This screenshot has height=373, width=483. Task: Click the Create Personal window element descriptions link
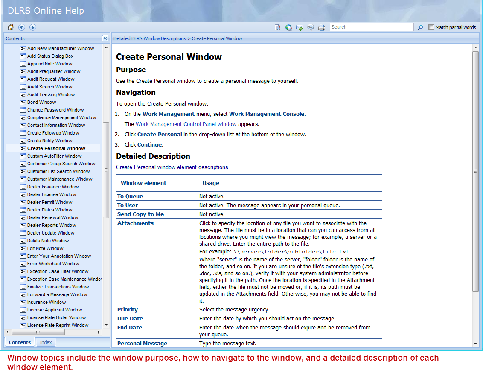pos(172,167)
